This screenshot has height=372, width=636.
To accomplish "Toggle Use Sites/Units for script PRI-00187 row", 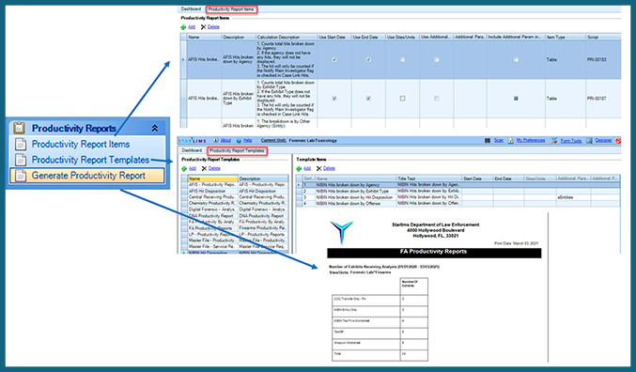I will point(402,99).
